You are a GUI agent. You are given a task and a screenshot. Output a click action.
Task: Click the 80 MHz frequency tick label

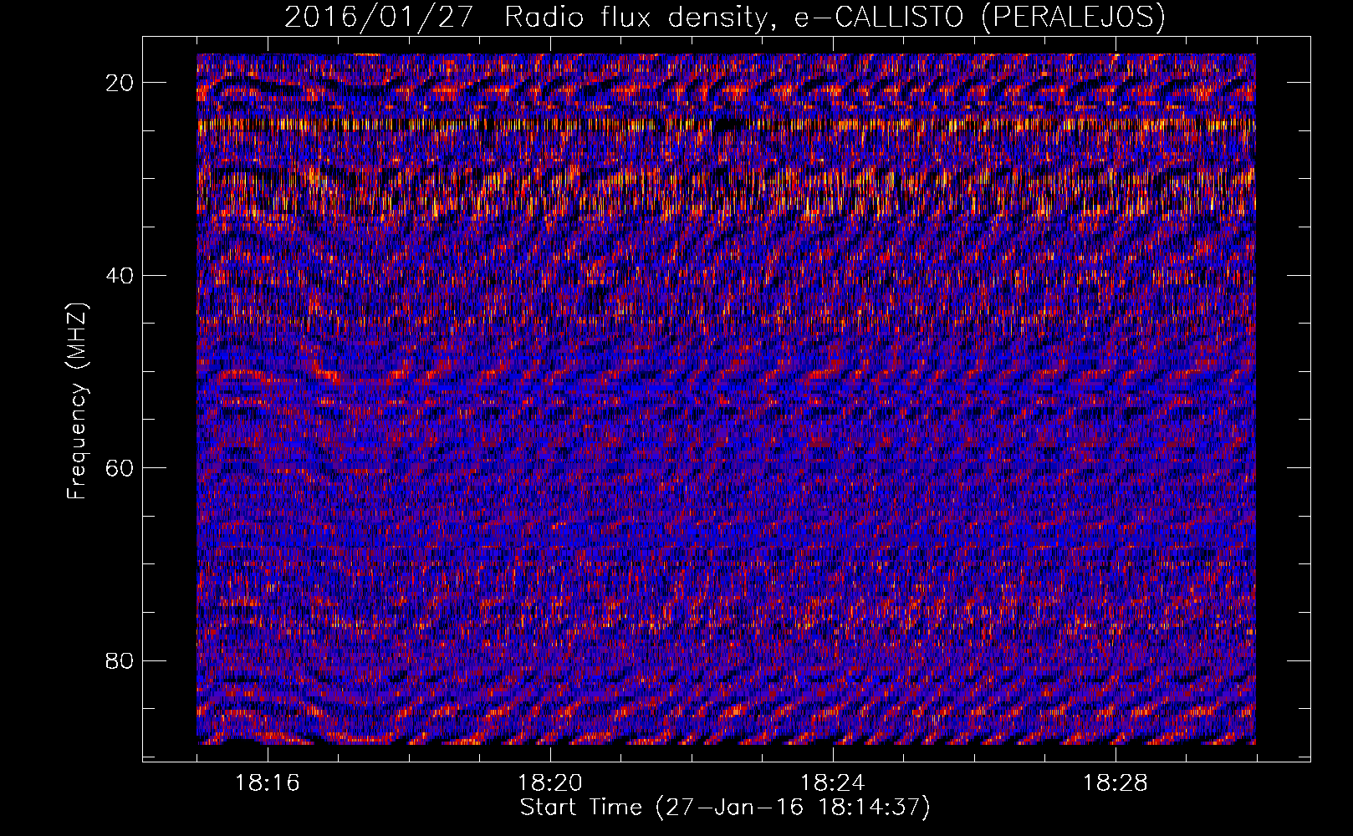[x=120, y=660]
